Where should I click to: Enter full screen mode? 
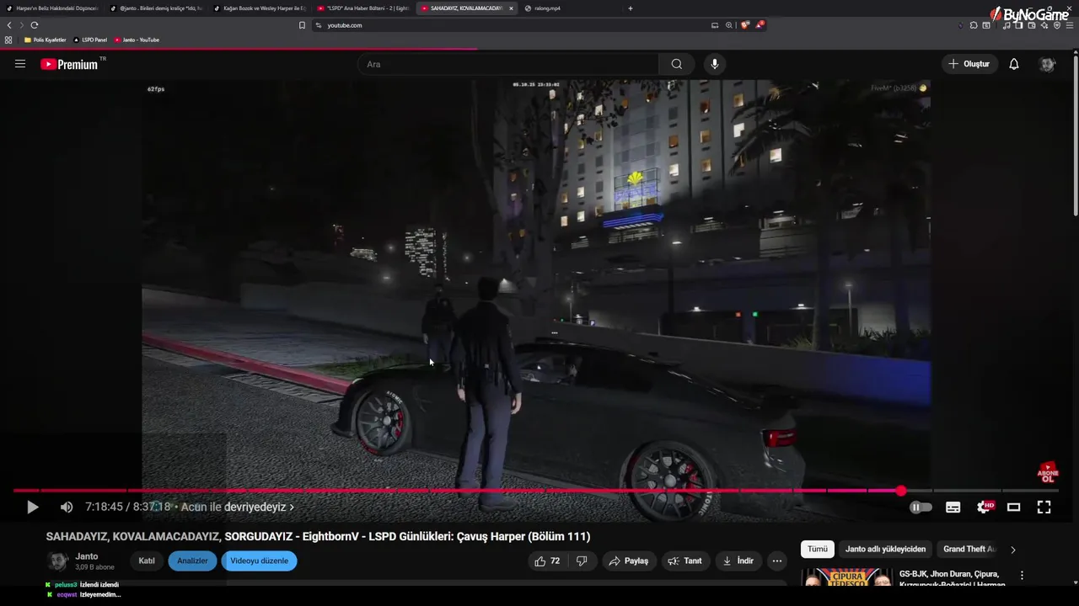(x=1044, y=507)
